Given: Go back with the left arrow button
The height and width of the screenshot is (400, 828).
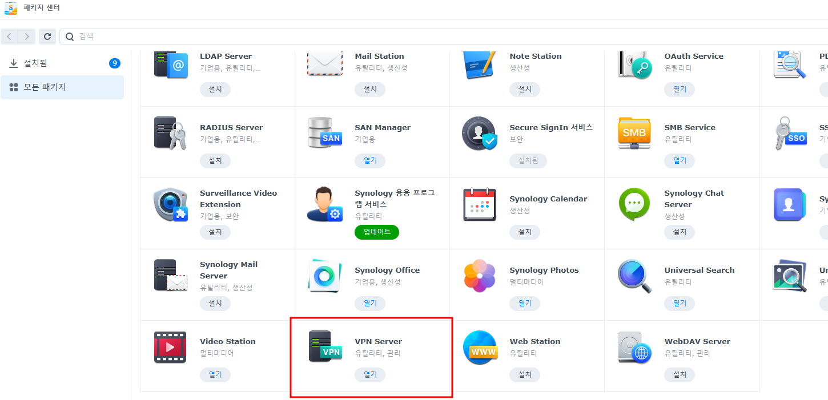Looking at the screenshot, I should point(10,37).
